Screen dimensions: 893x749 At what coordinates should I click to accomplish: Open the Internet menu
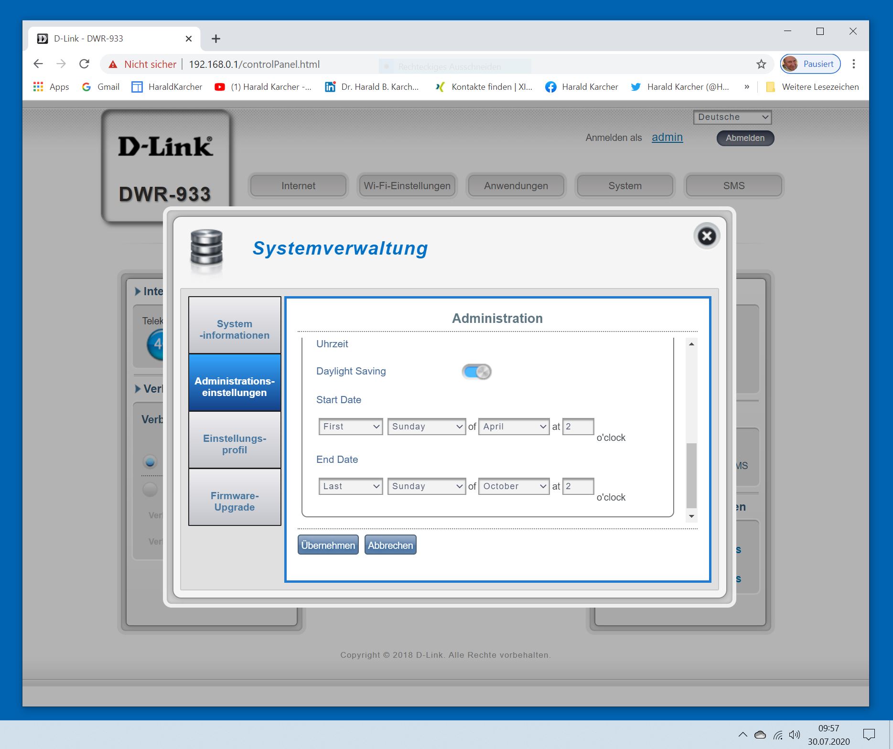coord(299,186)
